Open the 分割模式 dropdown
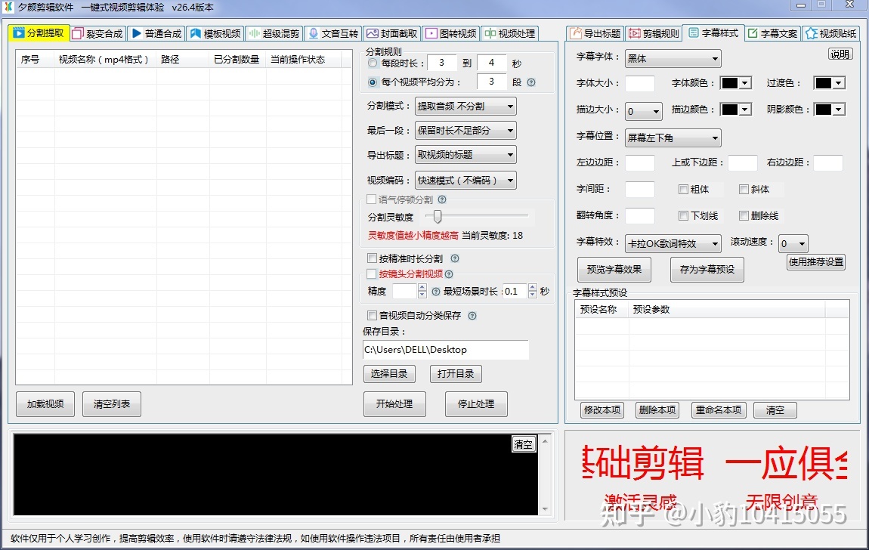This screenshot has height=550, width=869. click(x=465, y=107)
